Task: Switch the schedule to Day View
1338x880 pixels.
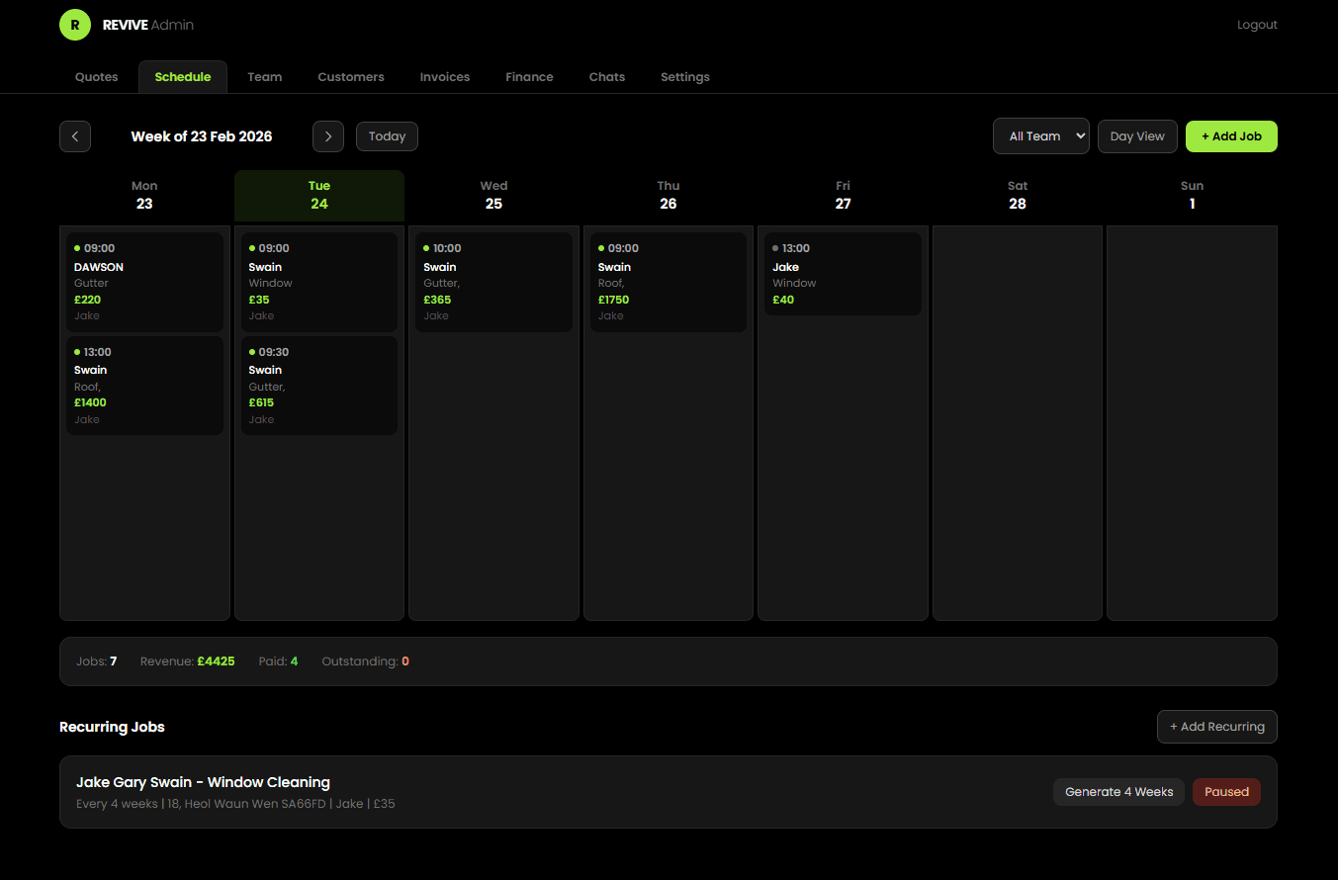Action: tap(1136, 135)
